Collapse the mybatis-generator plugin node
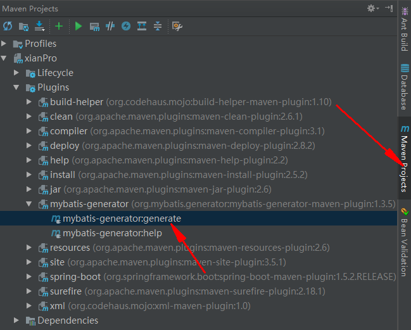 click(29, 204)
